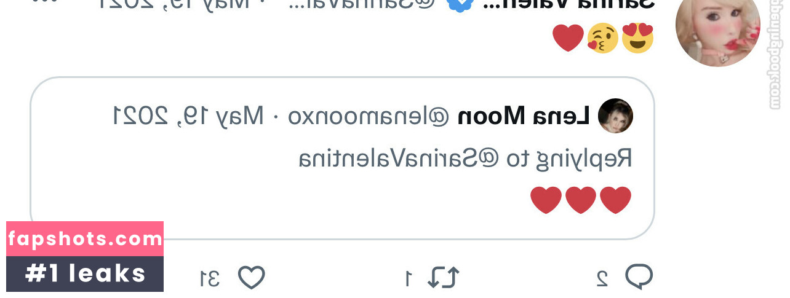
Task: Click the dark #1 leaks label
Action: [x=85, y=274]
